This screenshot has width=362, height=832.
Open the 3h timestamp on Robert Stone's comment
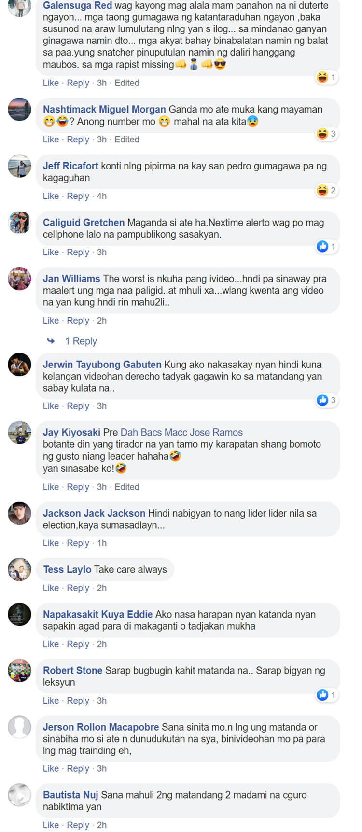point(102,701)
